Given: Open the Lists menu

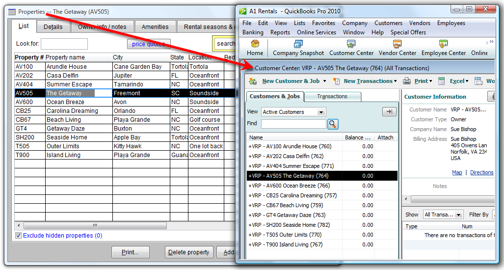Looking at the screenshot, I should (299, 23).
